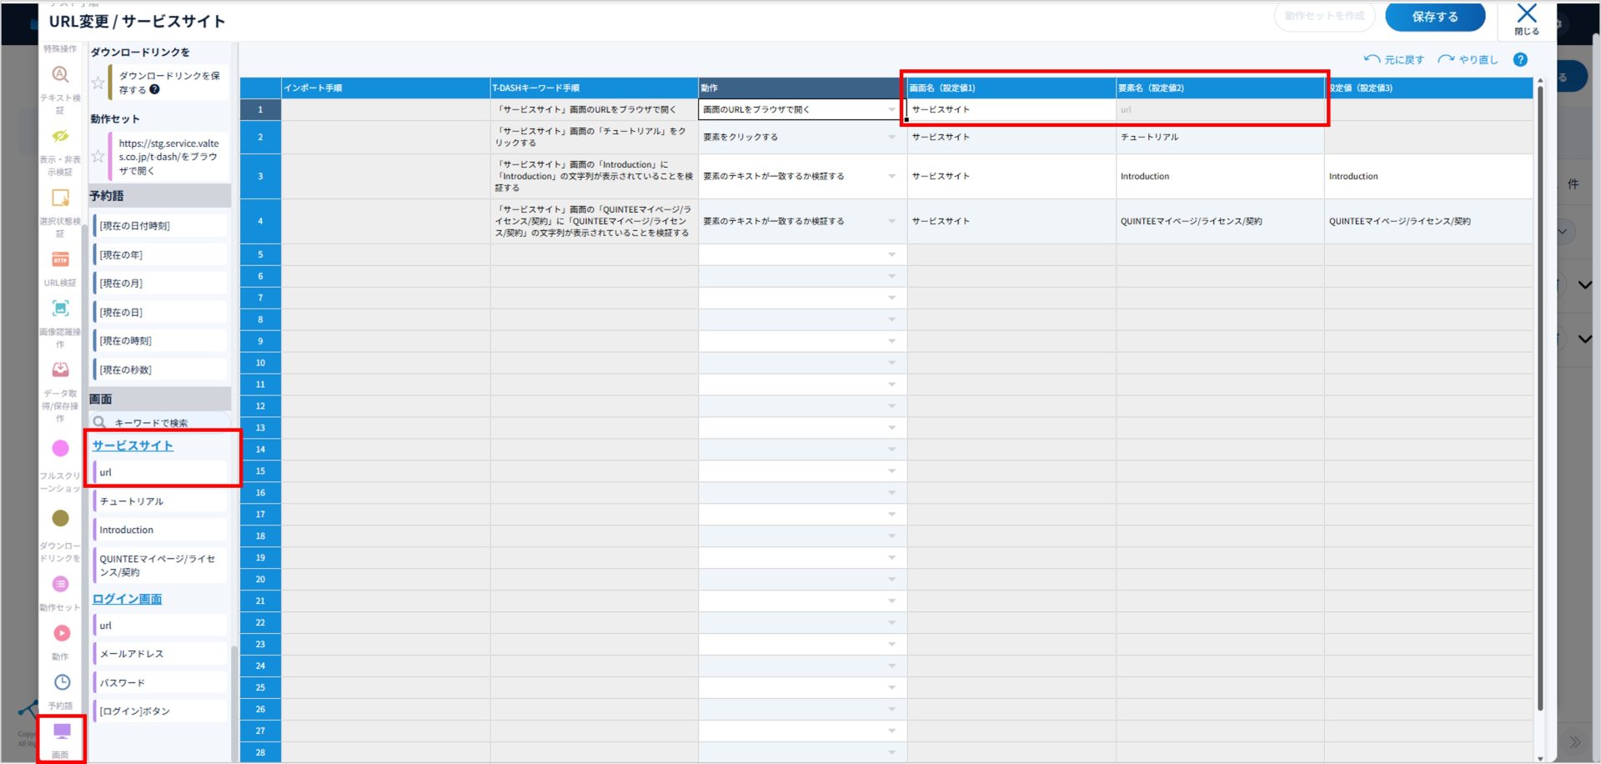Open the 予約語 clock icon
Screen dimensions: 1601x764
point(62,682)
